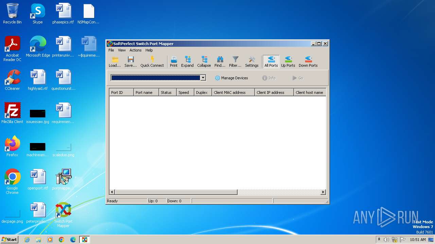
Task: Select the Firefox desktop icon
Action: tap(12, 146)
